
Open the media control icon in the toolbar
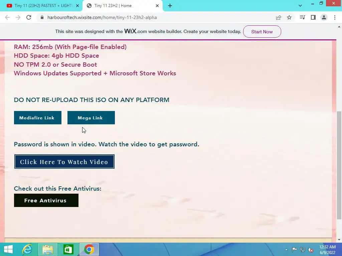pos(302,17)
